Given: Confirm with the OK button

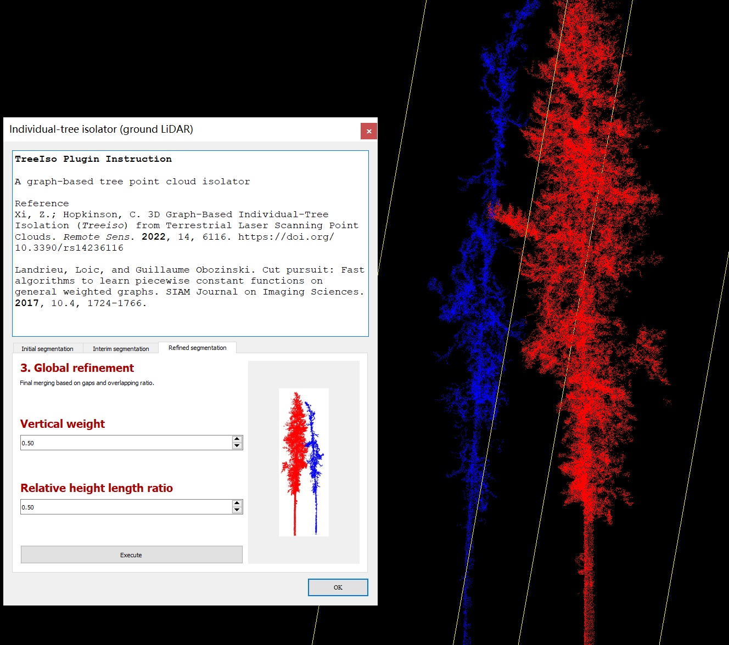Looking at the screenshot, I should point(338,587).
